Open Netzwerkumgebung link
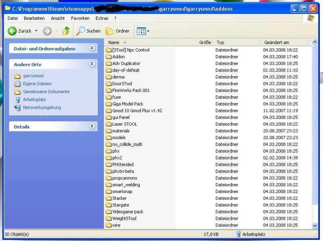The width and height of the screenshot is (323, 241). click(42, 107)
